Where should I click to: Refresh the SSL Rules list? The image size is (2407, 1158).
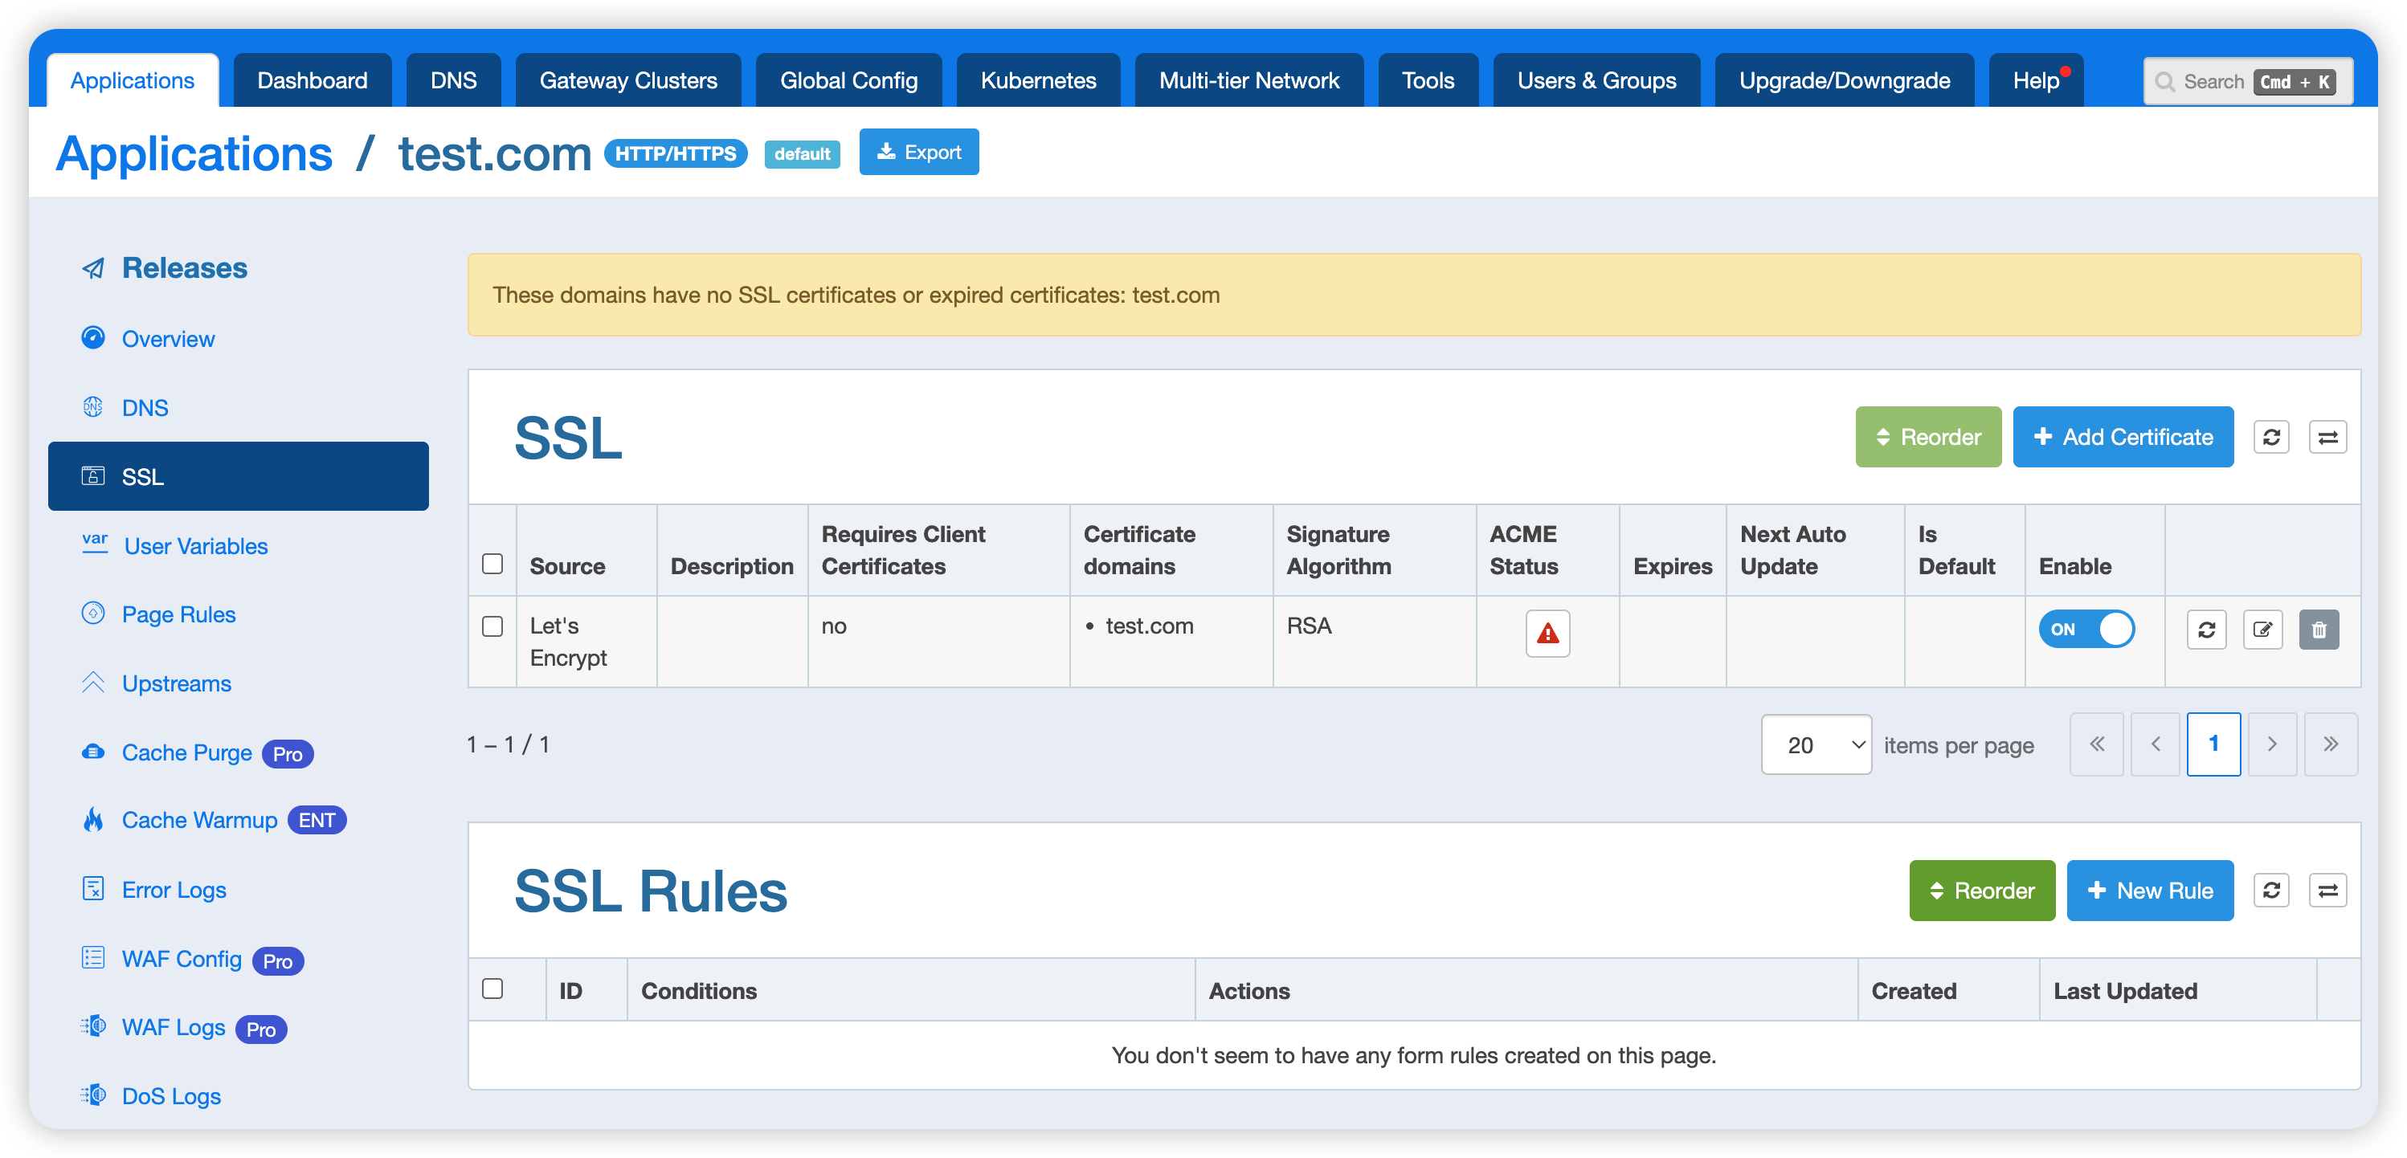click(x=2270, y=890)
